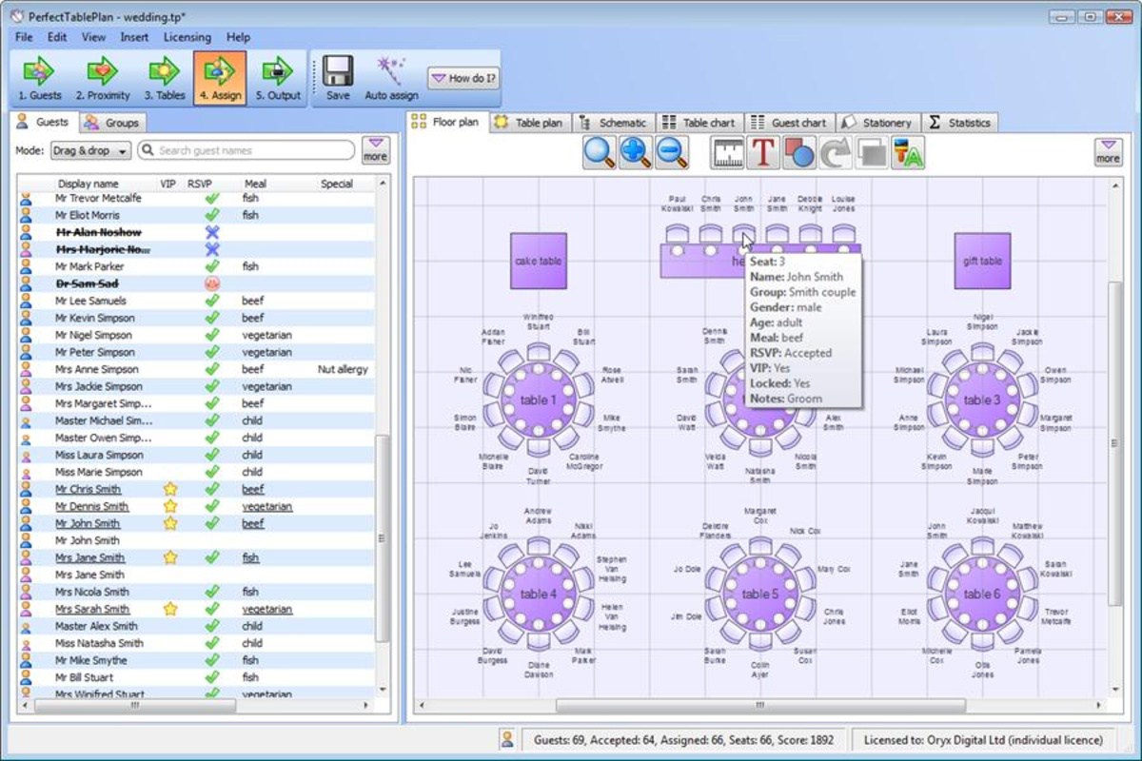Expand the more options in the guest list panel

tap(376, 150)
